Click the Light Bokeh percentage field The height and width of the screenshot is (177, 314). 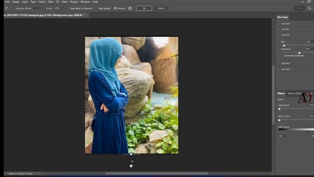click(312, 105)
